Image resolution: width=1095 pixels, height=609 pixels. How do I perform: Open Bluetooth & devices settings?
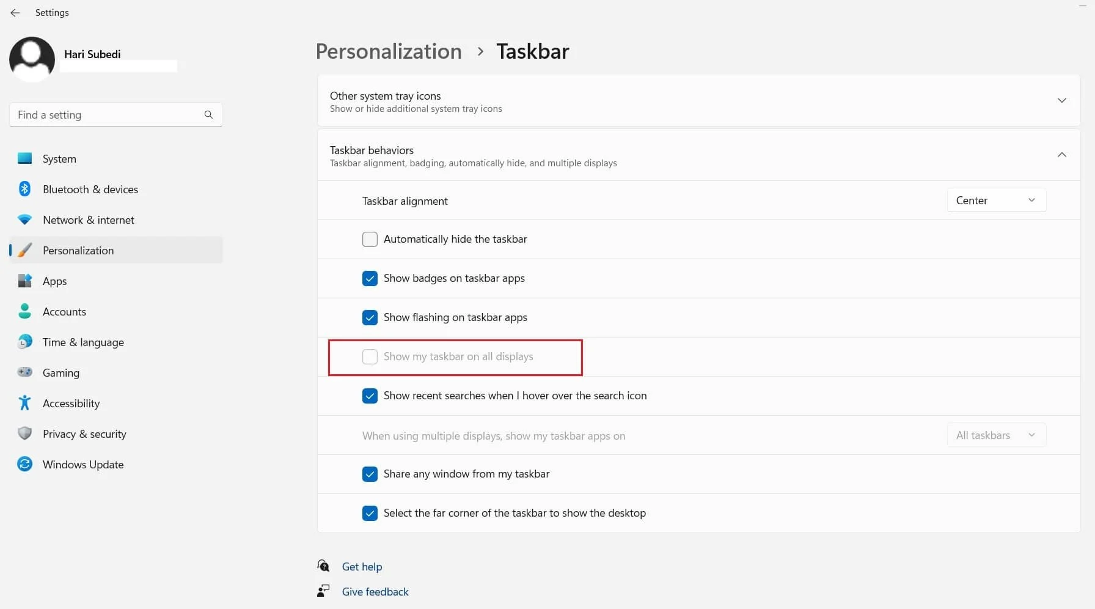[24, 189]
